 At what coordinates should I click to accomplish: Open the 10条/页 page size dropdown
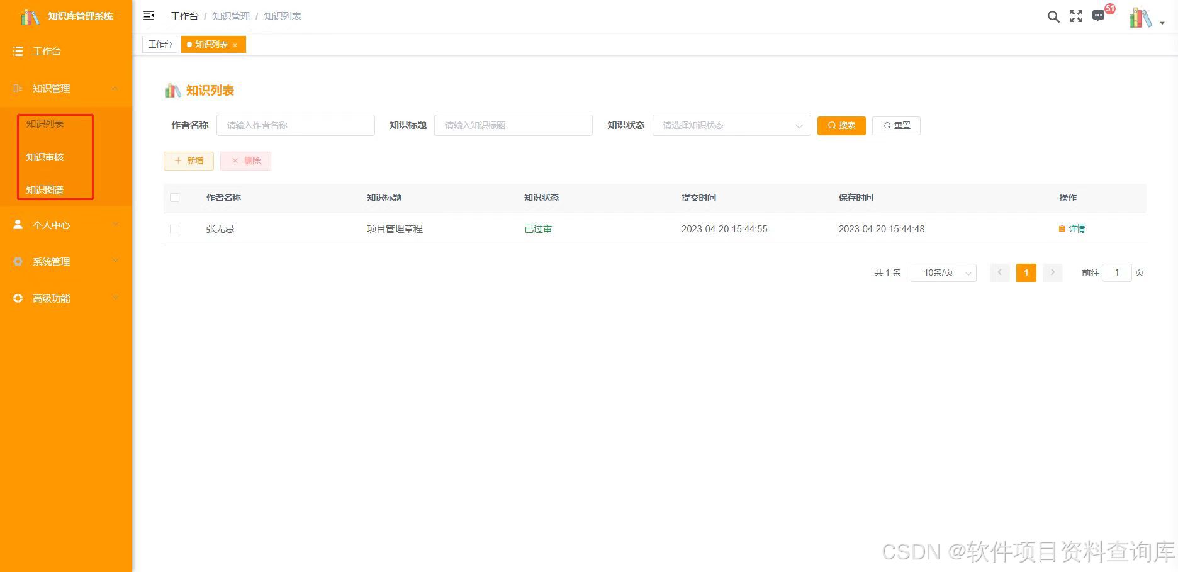[x=943, y=272]
